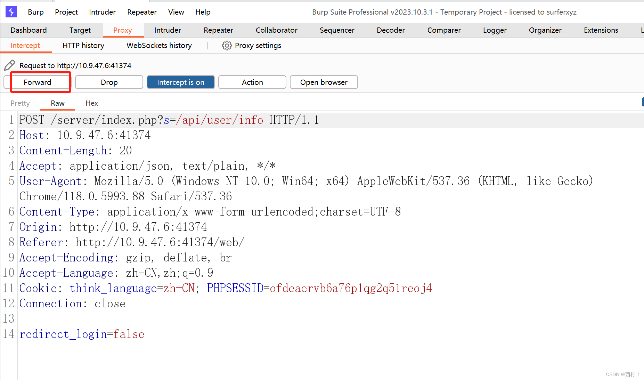The width and height of the screenshot is (644, 380).
Task: Click the Host header line
Action: 85,135
